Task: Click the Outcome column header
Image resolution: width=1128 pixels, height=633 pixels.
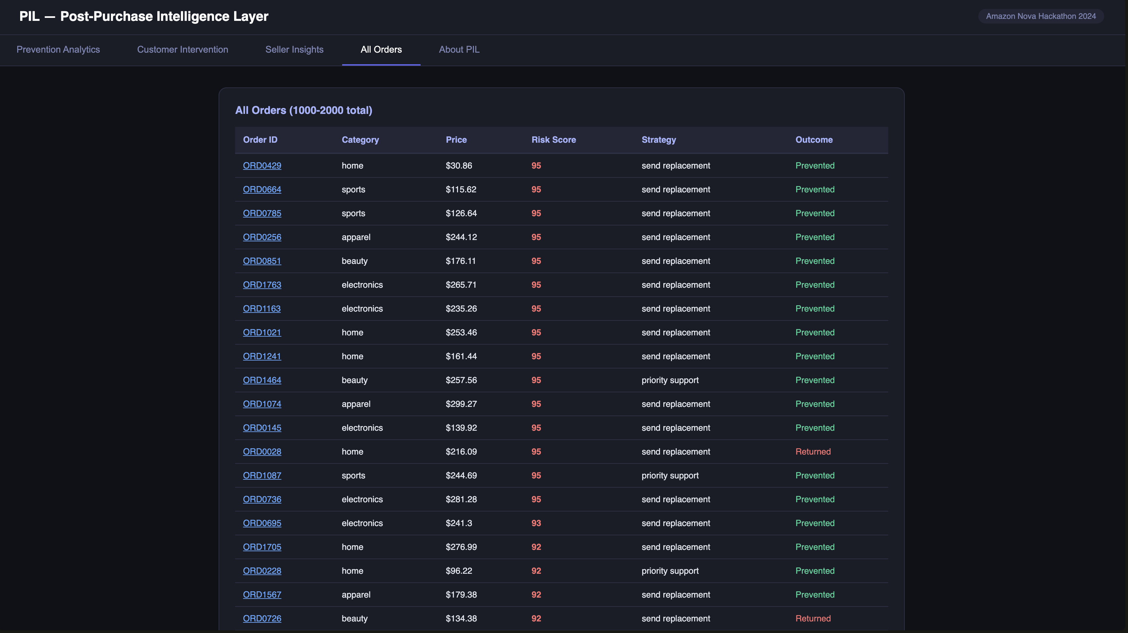Action: (814, 140)
